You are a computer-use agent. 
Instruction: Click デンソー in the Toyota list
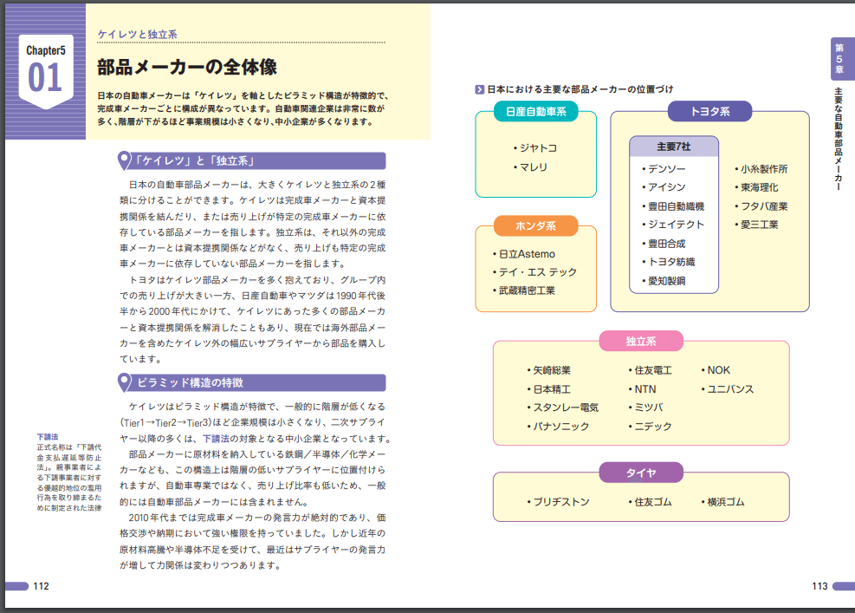coord(667,169)
